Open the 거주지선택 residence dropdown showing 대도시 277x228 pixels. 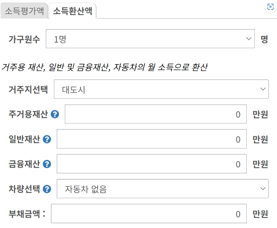point(161,89)
